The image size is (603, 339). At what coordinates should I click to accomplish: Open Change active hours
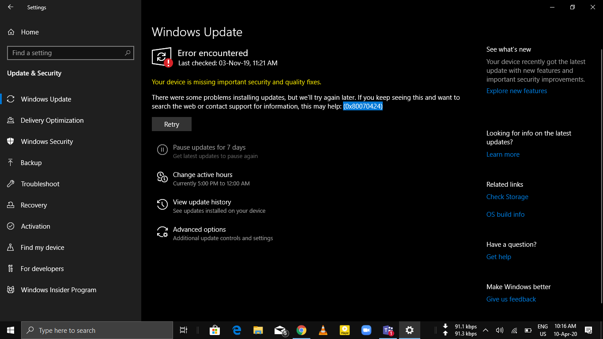click(x=203, y=174)
